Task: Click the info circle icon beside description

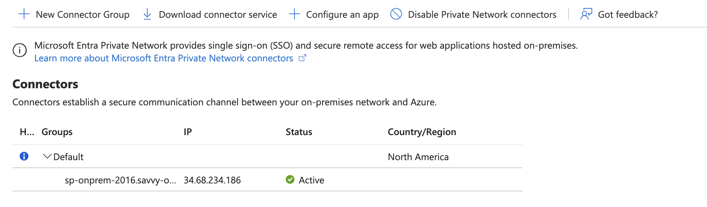Action: pos(20,50)
